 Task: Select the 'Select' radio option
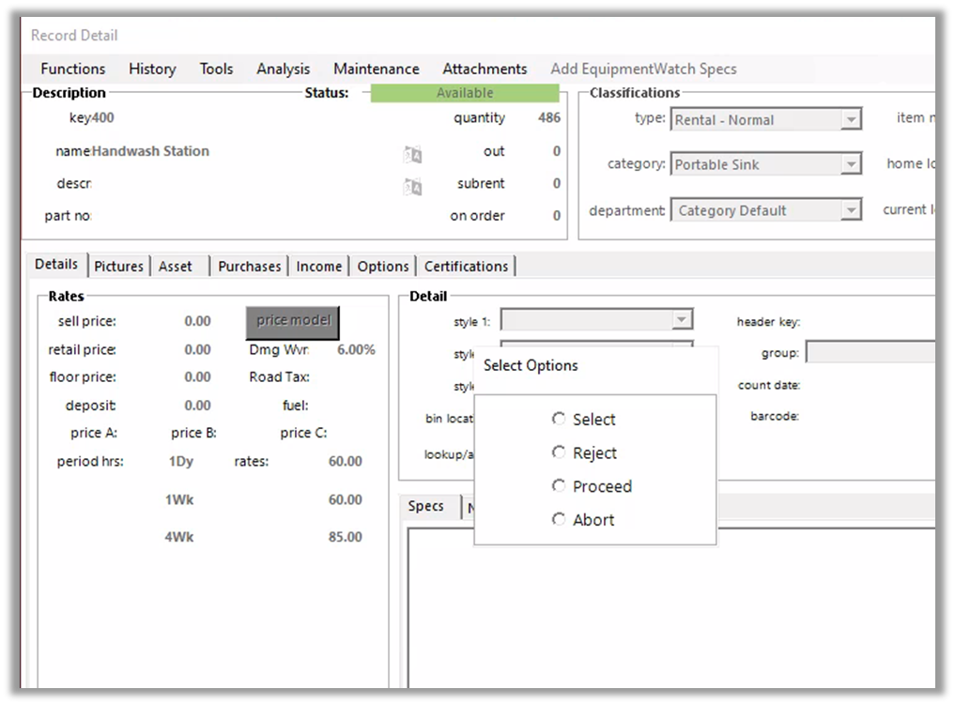pyautogui.click(x=559, y=420)
